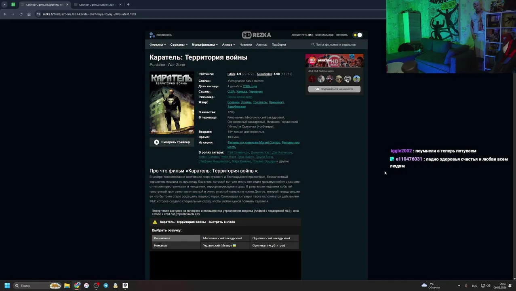Screen dimensions: 516x291
Task: Click the warning triangle icon near player title
Action: pyautogui.click(x=155, y=222)
